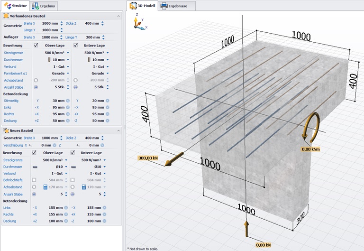Screen dimensions: 364x251
Task: Open Formbeiwert dropdown for existing Untere Lage
Action: point(108,73)
